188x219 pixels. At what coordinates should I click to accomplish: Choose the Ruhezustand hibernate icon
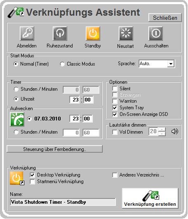pyautogui.click(x=60, y=33)
